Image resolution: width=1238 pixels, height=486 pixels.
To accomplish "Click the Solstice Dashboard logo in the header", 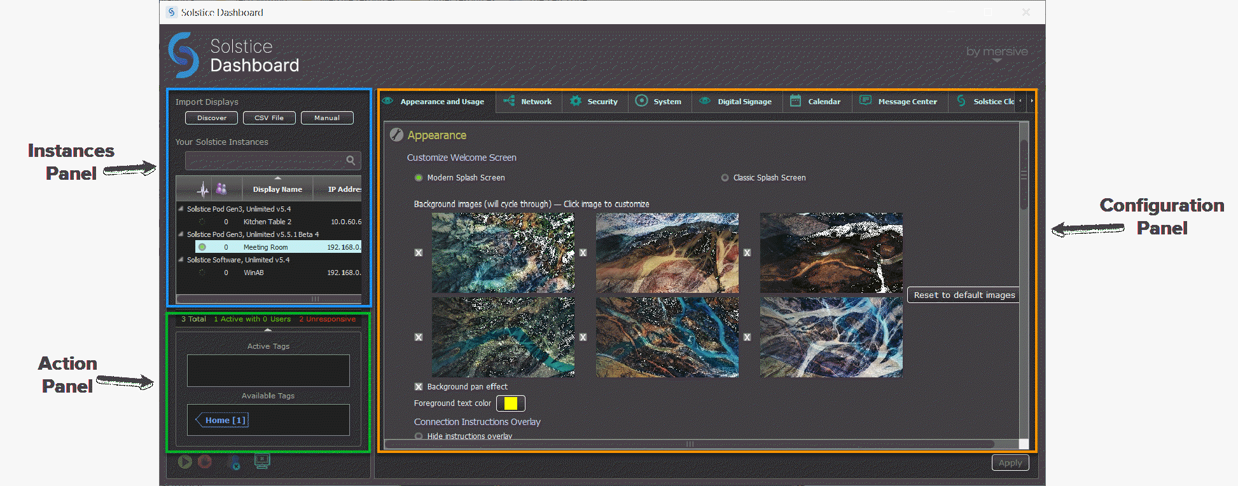I will click(184, 55).
